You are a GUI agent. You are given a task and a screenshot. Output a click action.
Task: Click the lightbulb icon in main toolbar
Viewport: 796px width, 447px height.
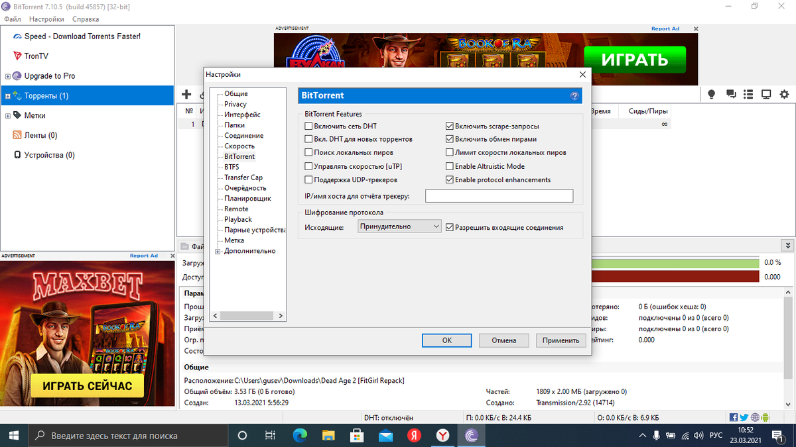[712, 95]
